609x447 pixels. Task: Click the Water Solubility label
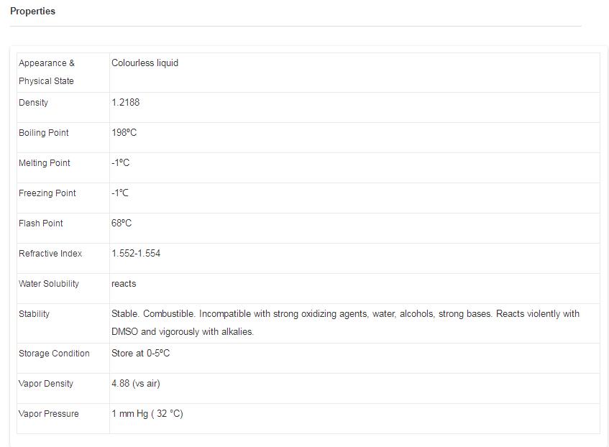[x=49, y=284]
